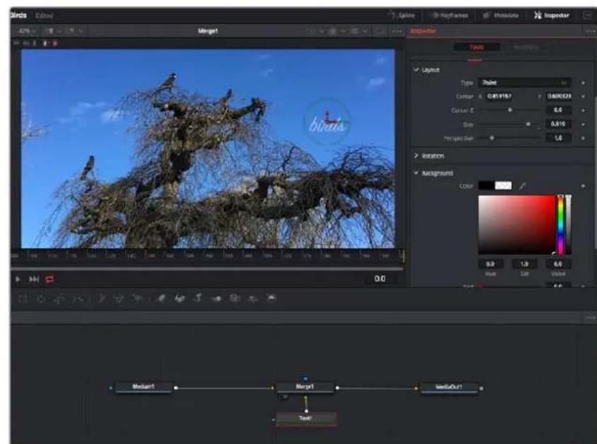The height and width of the screenshot is (444, 597).
Task: Jump to the last frame
Action: (x=34, y=280)
